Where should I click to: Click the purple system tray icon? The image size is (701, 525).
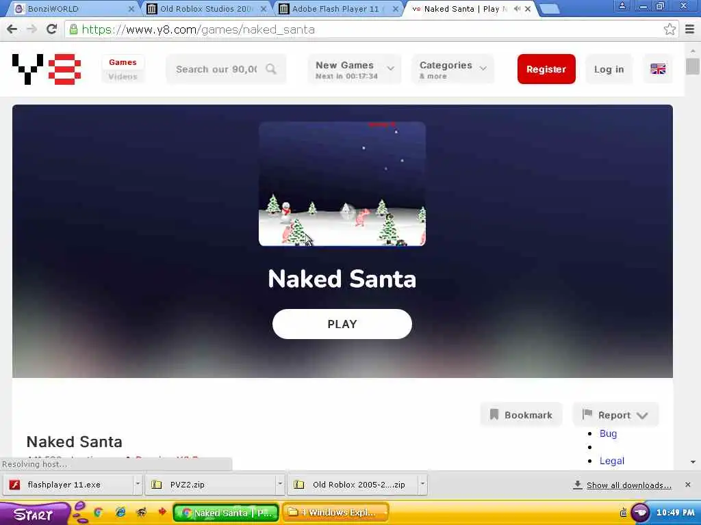click(x=640, y=513)
